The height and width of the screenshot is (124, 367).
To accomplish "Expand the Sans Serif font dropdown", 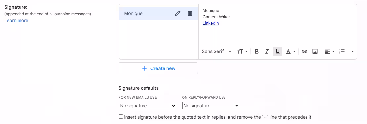I will (x=217, y=51).
